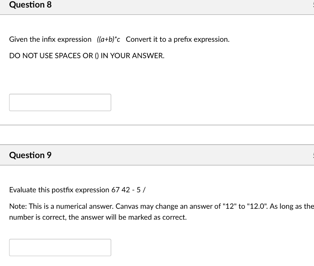
Task: Select the Question 9 header
Action: (x=30, y=155)
